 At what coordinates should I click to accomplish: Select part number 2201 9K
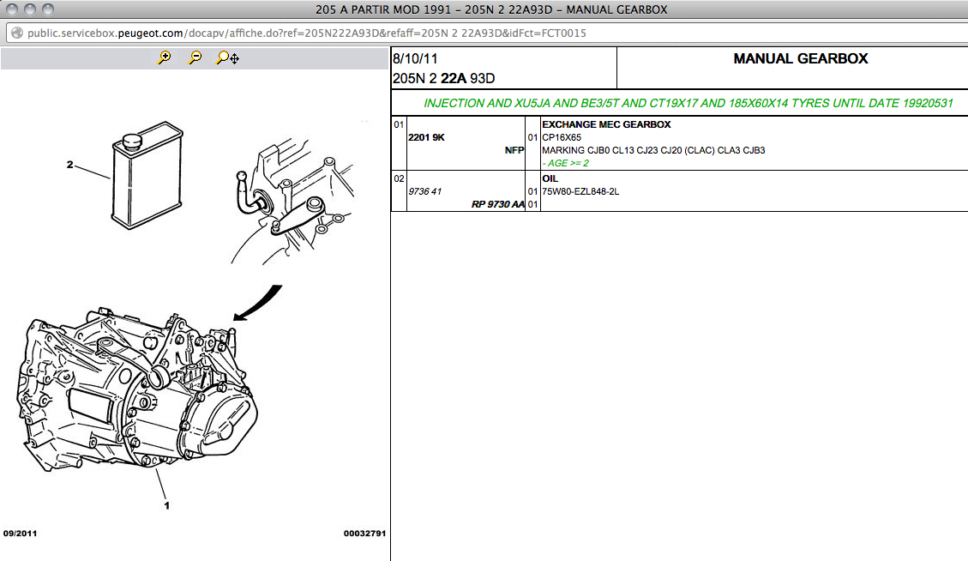click(x=427, y=137)
